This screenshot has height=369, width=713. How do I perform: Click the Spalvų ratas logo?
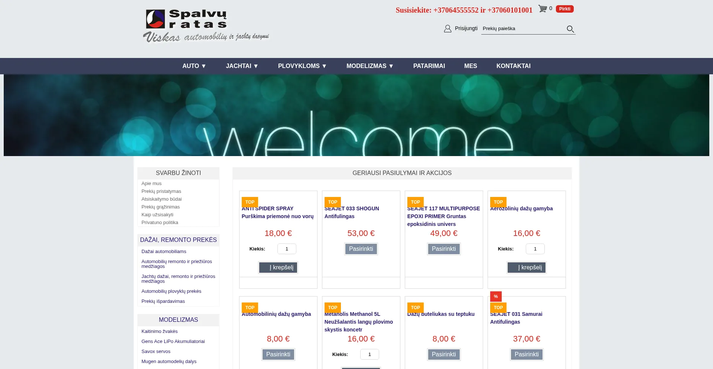tap(205, 26)
